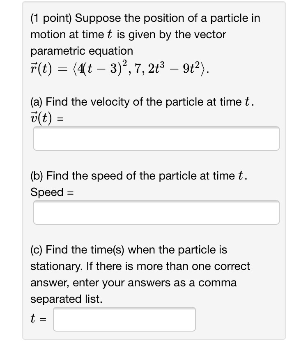Click the "answer, enter your answers" line
The image size is (308, 341).
[x=133, y=283]
